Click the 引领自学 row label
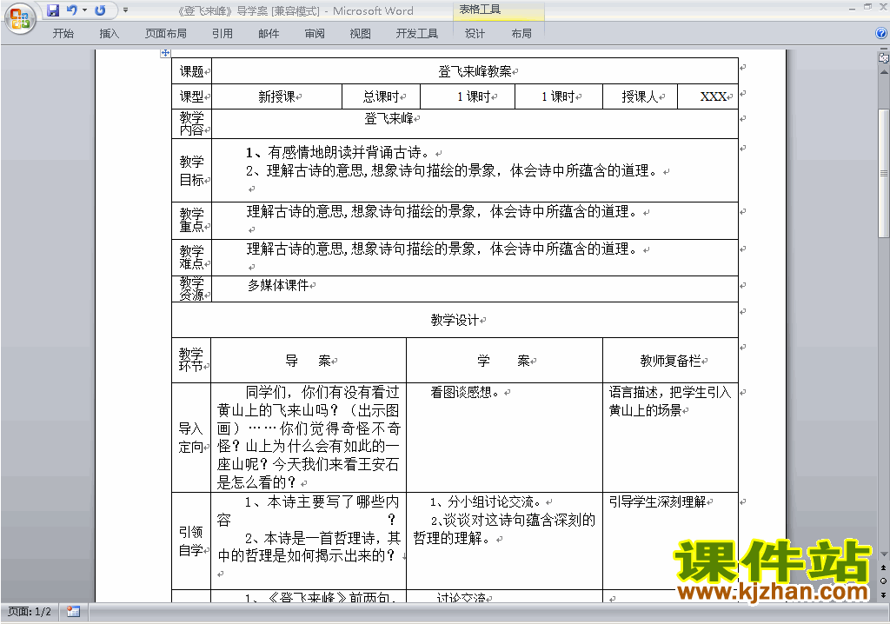 pyautogui.click(x=191, y=541)
